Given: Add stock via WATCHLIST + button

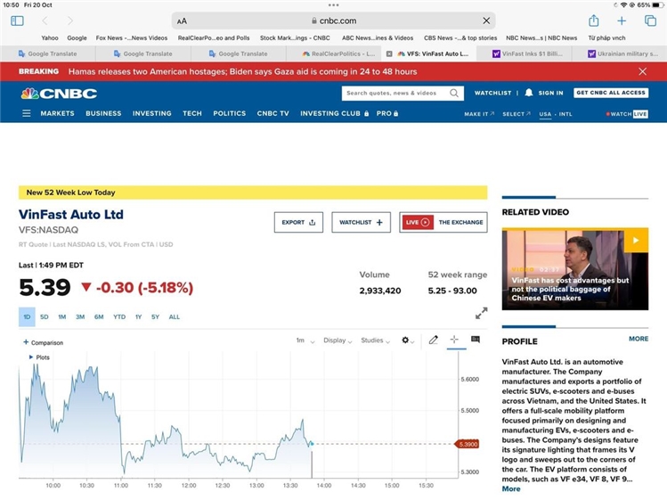Looking at the screenshot, I should [x=362, y=222].
